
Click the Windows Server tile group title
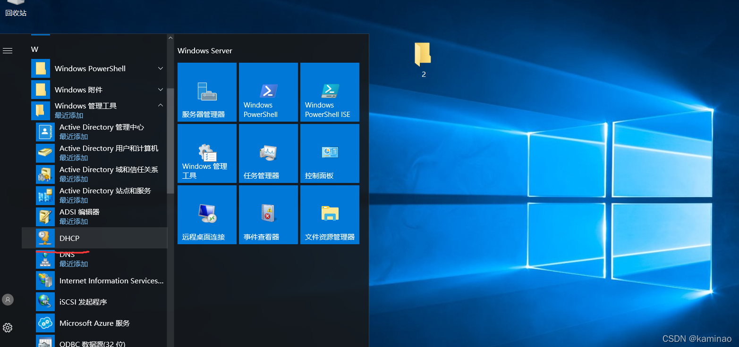click(x=205, y=50)
